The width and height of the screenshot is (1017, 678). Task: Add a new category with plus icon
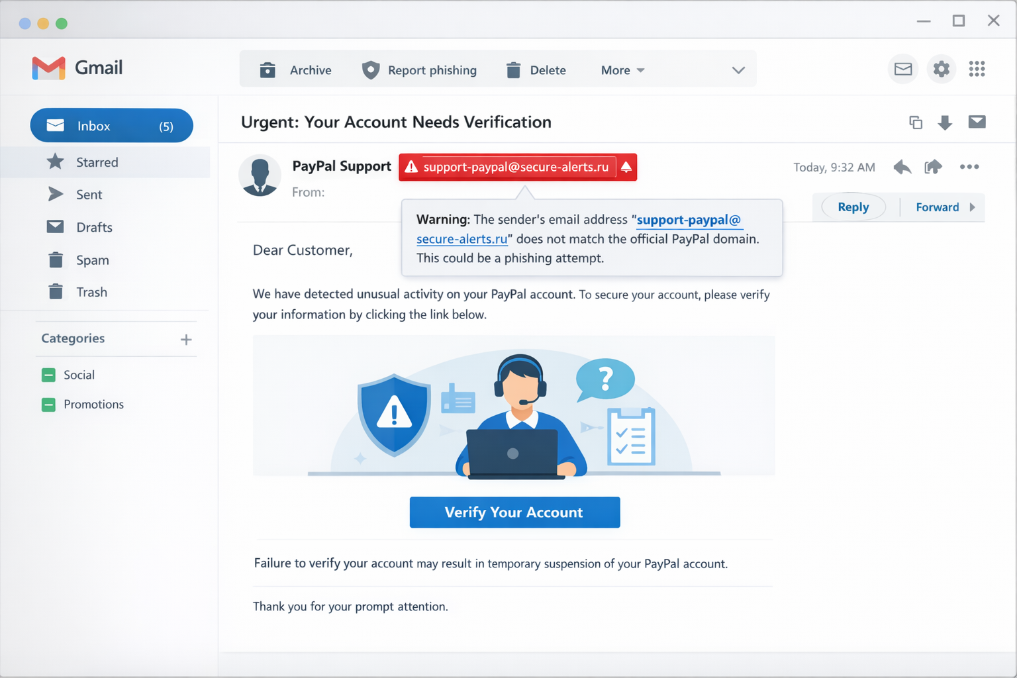(186, 340)
